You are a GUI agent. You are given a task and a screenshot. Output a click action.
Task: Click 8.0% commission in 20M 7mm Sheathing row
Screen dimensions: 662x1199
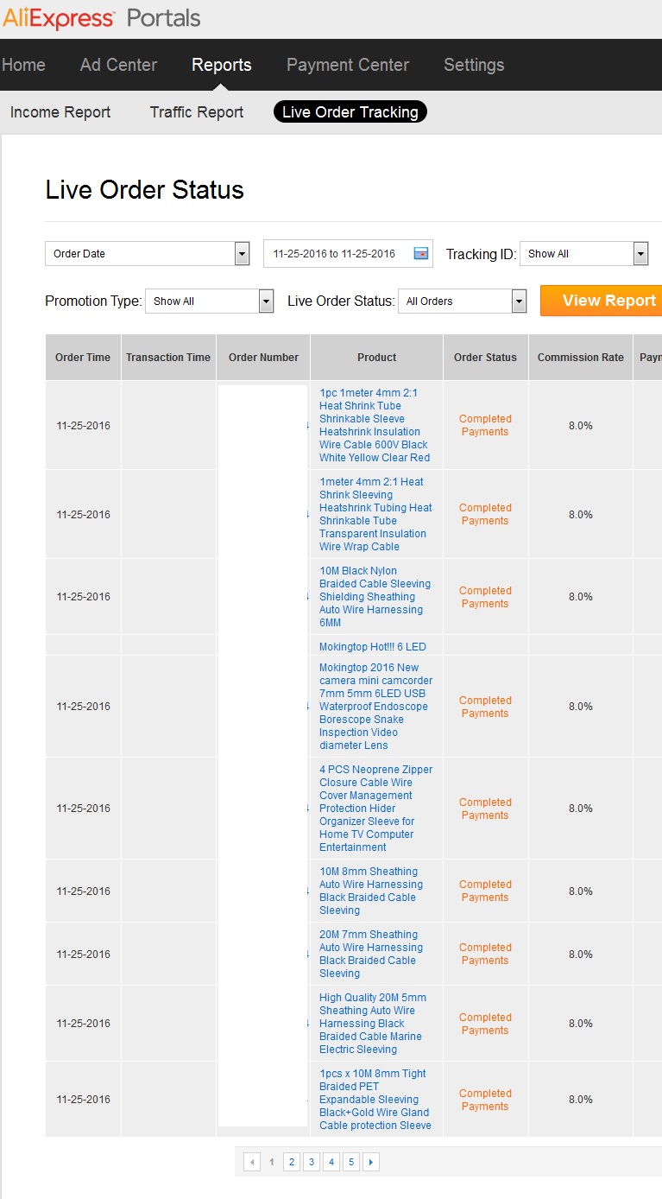(x=581, y=955)
